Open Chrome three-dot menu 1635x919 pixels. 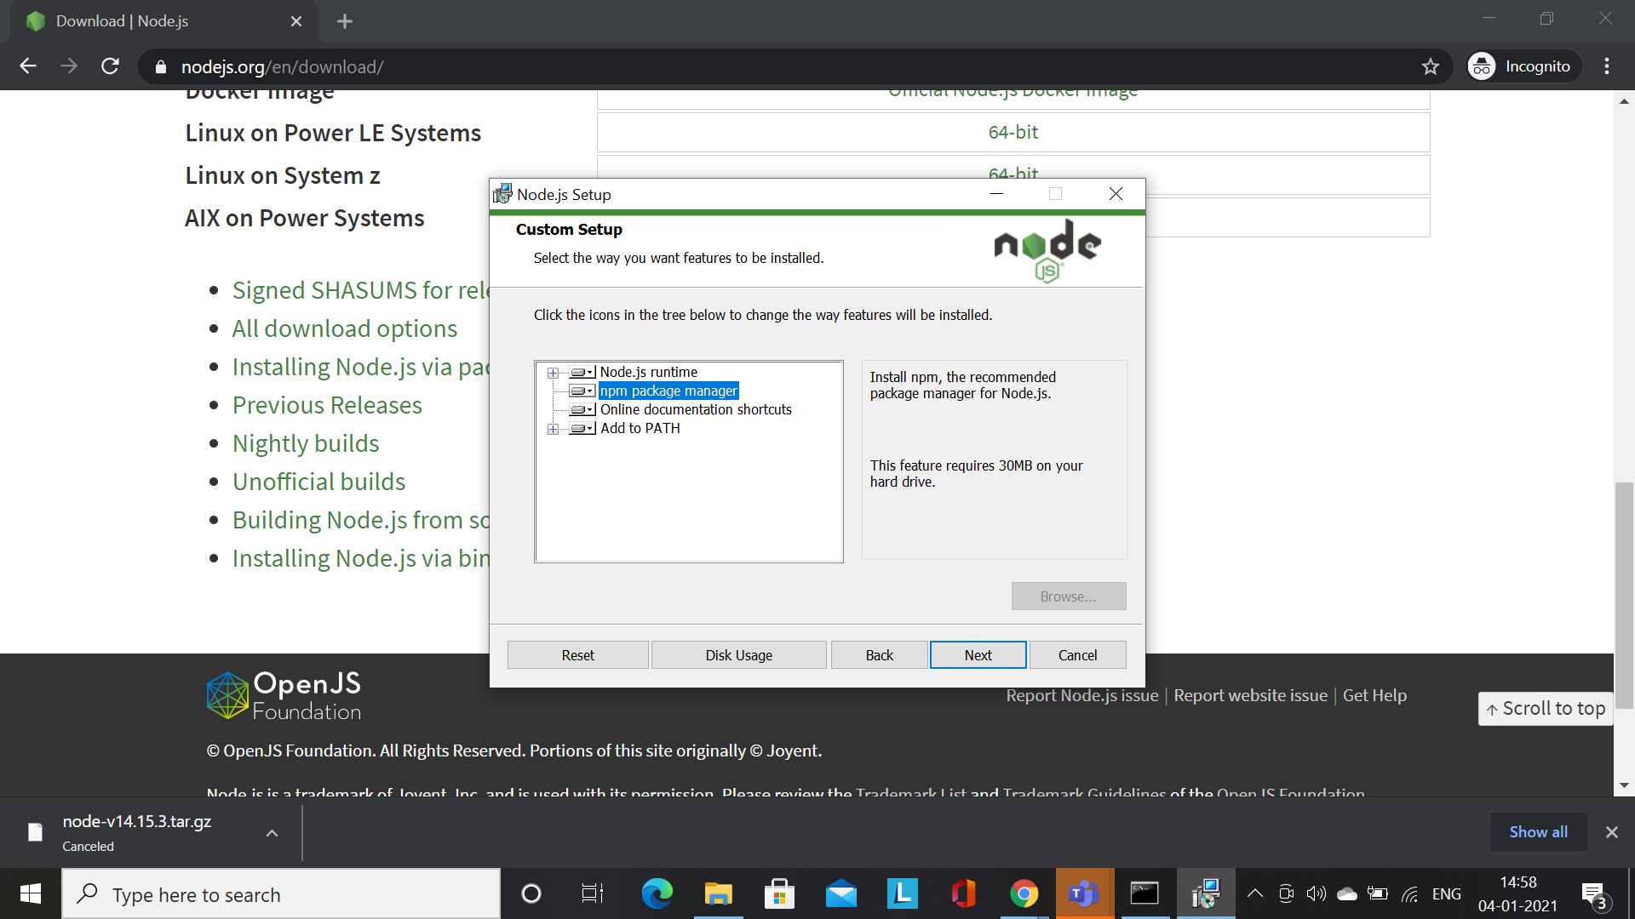click(x=1606, y=66)
